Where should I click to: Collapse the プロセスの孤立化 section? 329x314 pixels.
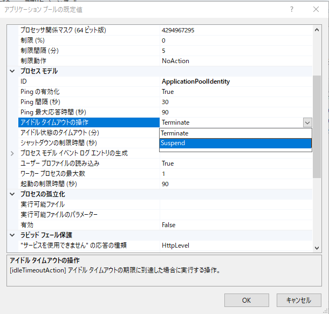tap(12, 194)
